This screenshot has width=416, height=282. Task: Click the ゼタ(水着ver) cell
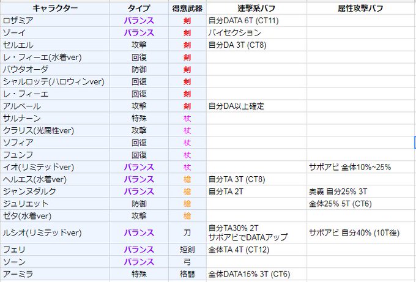point(55,216)
